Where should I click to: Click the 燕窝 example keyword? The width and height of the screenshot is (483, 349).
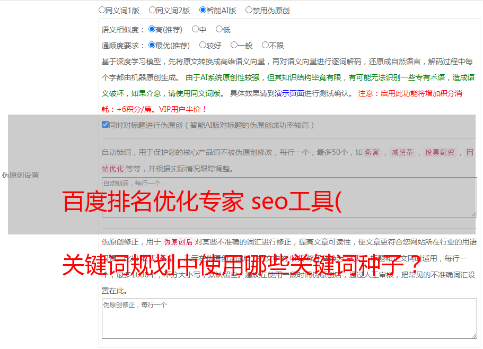pos(372,152)
